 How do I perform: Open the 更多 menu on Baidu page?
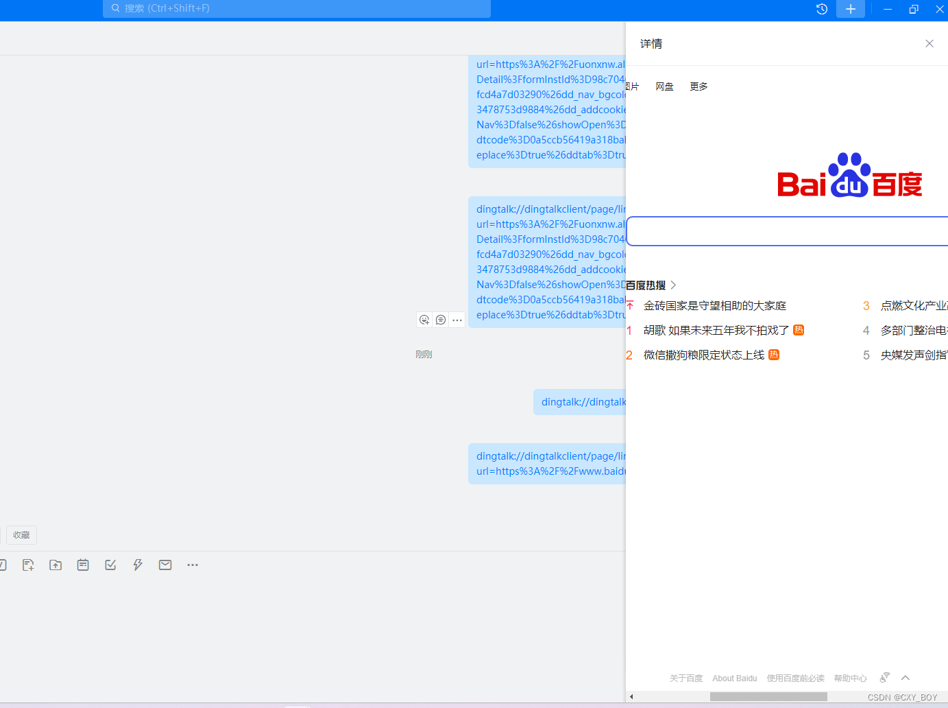click(698, 86)
